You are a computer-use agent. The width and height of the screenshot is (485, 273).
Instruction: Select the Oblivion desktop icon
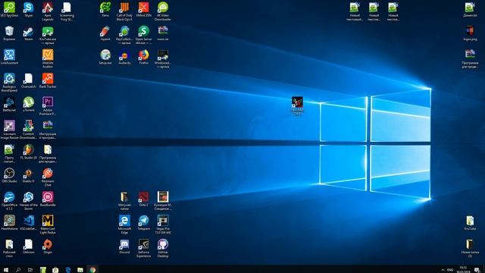(29, 246)
